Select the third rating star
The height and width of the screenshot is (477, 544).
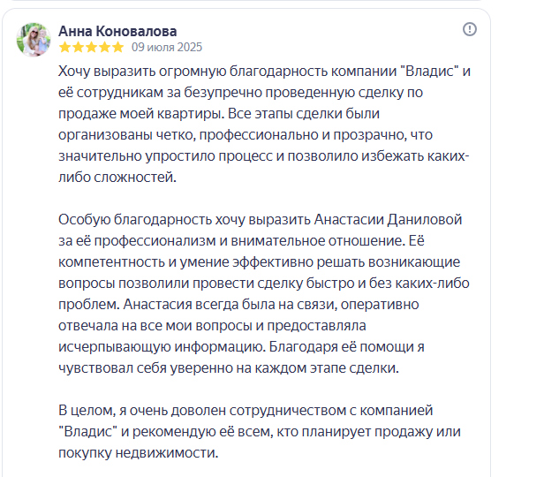[91, 47]
